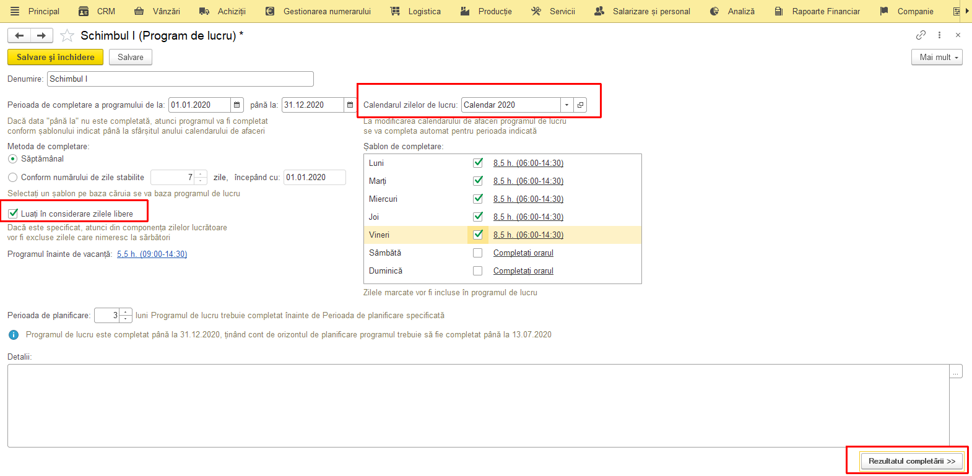The height and width of the screenshot is (476, 972).
Task: Open the Achiziții section
Action: point(222,11)
